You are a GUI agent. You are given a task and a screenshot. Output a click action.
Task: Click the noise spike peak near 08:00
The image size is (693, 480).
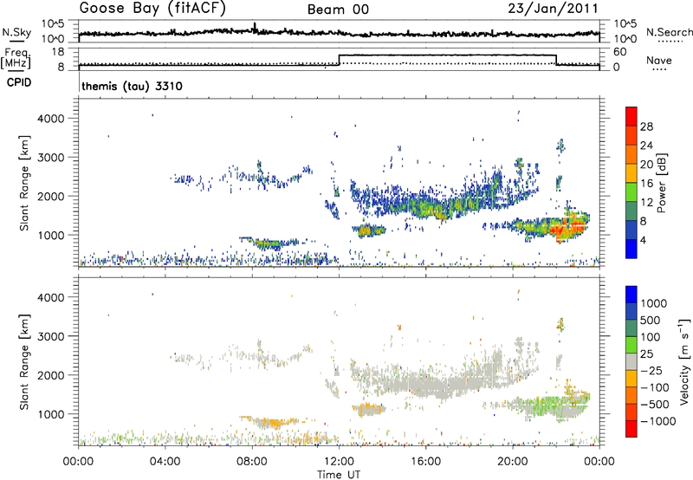point(255,25)
